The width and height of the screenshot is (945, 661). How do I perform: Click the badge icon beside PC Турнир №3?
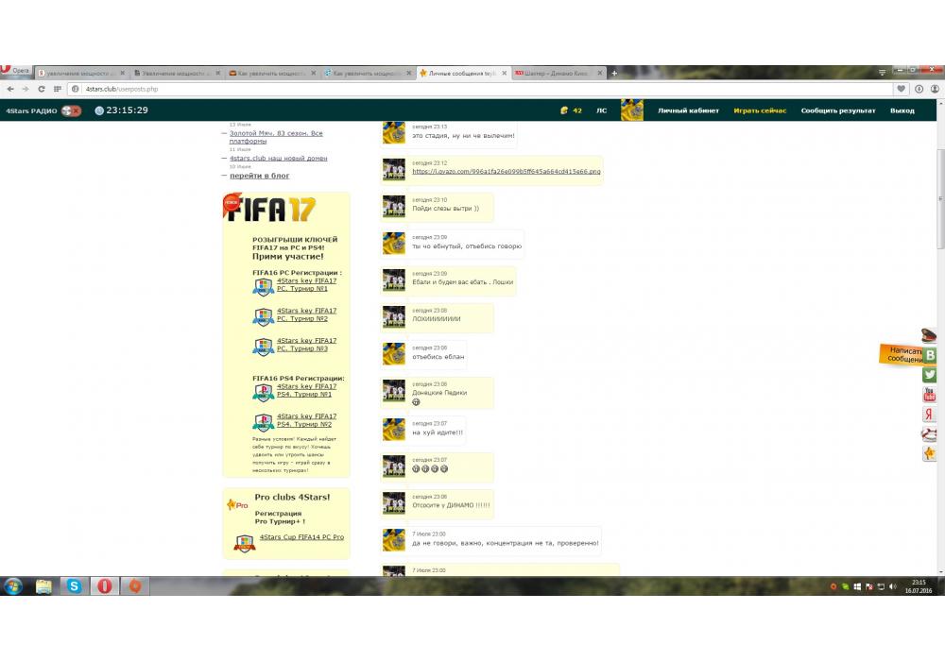(x=264, y=347)
